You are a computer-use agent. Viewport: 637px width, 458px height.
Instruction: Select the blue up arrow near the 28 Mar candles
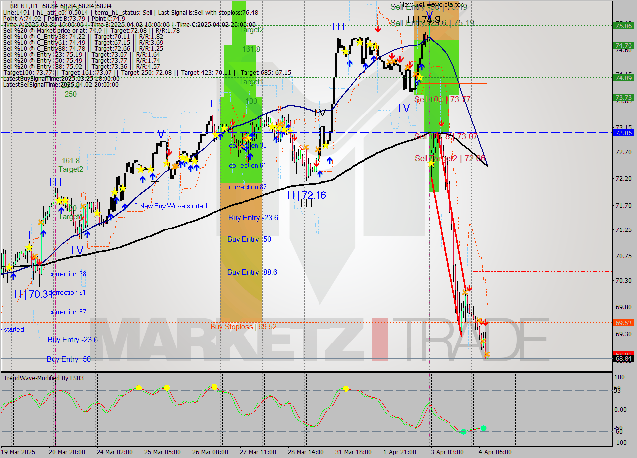click(320, 173)
